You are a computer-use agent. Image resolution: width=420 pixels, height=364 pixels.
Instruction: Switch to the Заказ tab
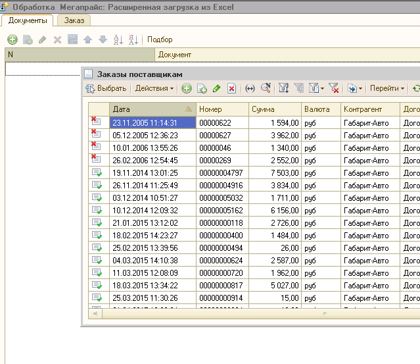coord(74,20)
